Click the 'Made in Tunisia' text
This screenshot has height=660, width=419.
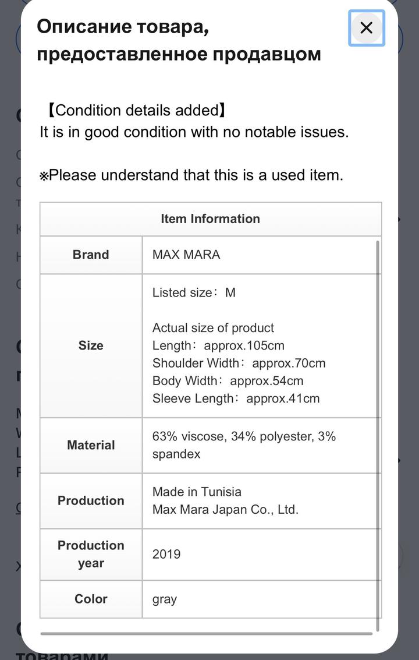[197, 492]
